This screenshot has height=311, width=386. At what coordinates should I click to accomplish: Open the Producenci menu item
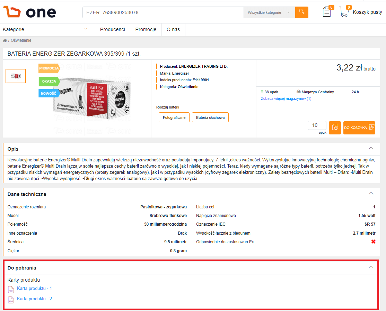click(113, 29)
